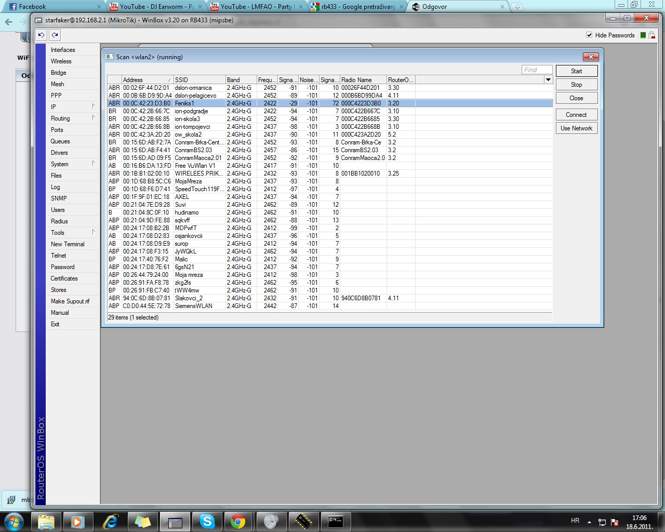This screenshot has height=532, width=665.
Task: Click the Stop scan button
Action: pyautogui.click(x=577, y=85)
